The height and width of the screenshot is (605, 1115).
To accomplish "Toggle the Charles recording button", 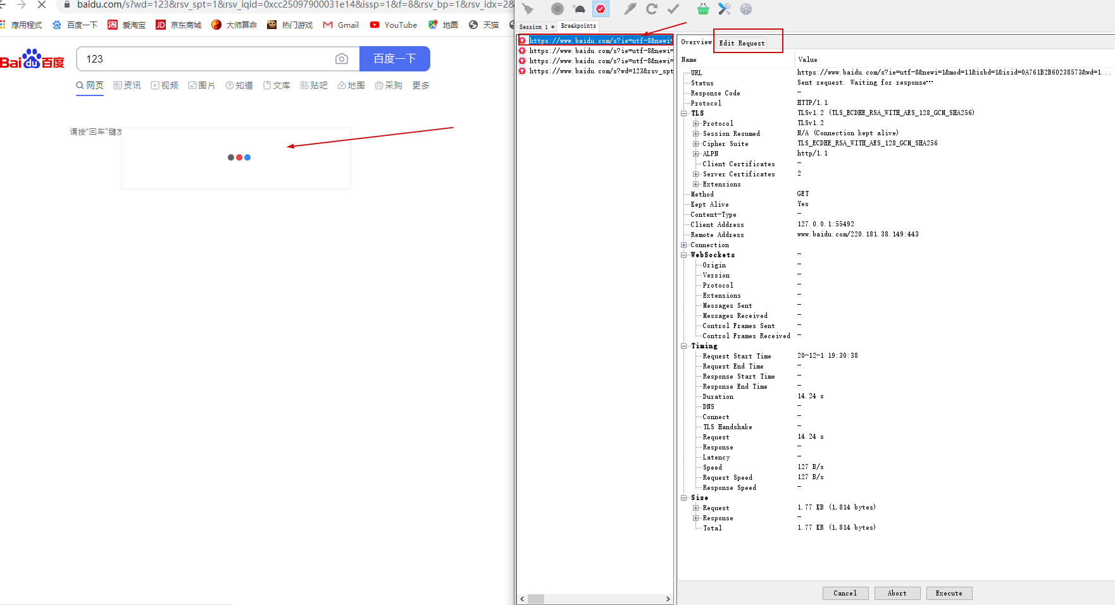I will (557, 9).
